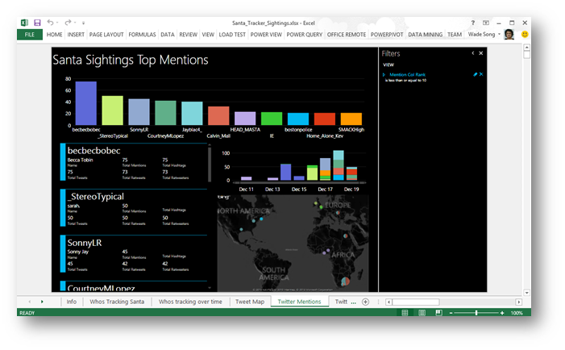
Task: Select the _StereoTypical bar in top chart
Action: point(112,110)
